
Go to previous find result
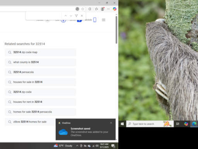click(x=66, y=16)
